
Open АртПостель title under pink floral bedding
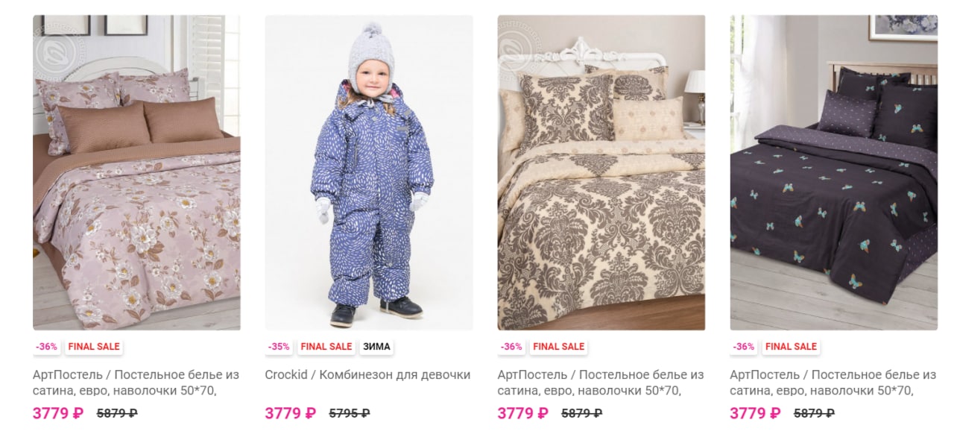coord(136,383)
